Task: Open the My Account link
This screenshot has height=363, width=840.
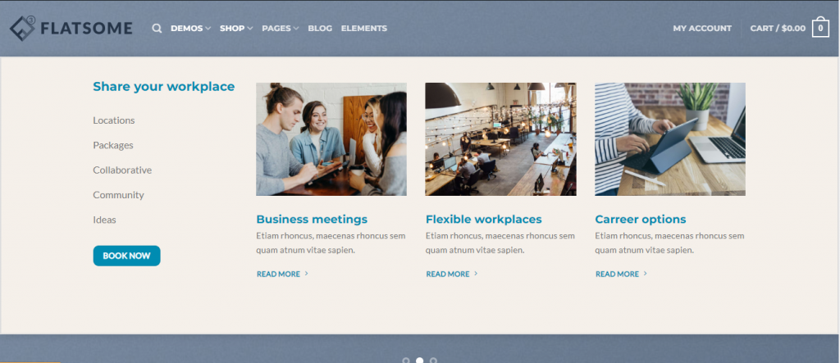Action: [702, 29]
